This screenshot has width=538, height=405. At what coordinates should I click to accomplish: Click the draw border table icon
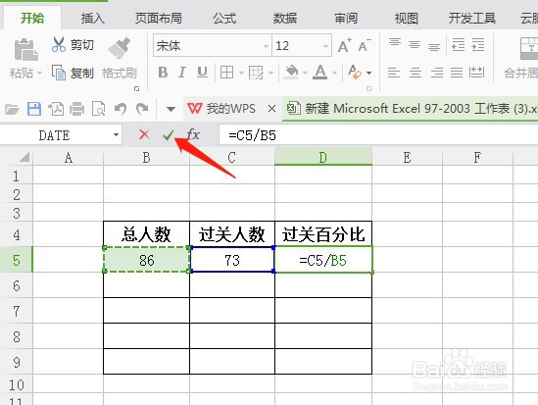click(x=256, y=73)
